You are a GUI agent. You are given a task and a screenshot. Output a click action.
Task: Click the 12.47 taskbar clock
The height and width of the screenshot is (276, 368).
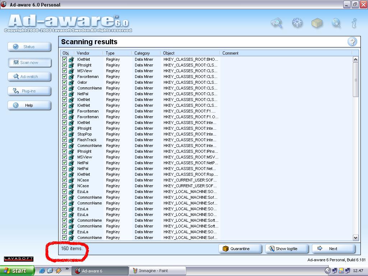[x=358, y=271]
